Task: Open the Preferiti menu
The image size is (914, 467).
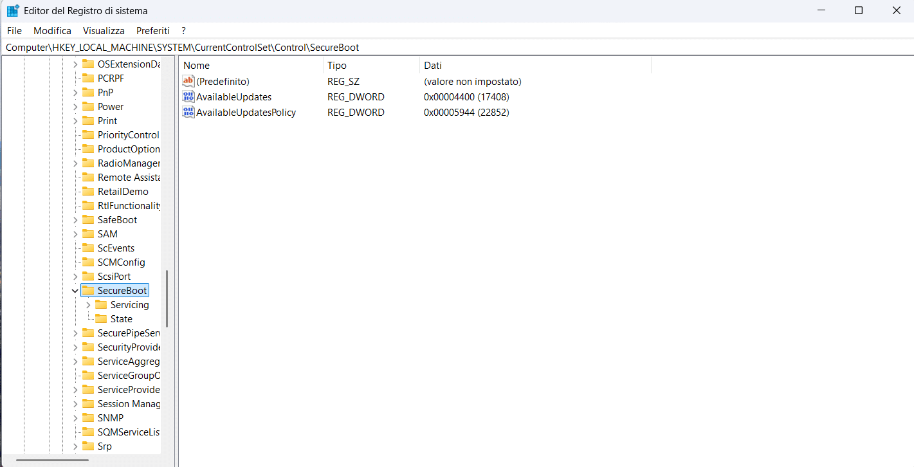Action: pos(153,31)
